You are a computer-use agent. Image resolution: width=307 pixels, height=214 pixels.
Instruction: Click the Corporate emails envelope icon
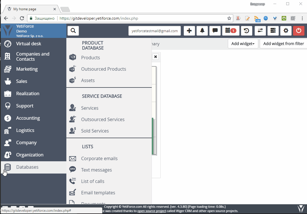point(73,158)
